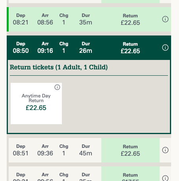
Task: Open info icon for 08:51 departure
Action: click(165, 150)
